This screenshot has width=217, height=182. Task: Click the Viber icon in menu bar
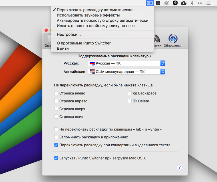175,3
